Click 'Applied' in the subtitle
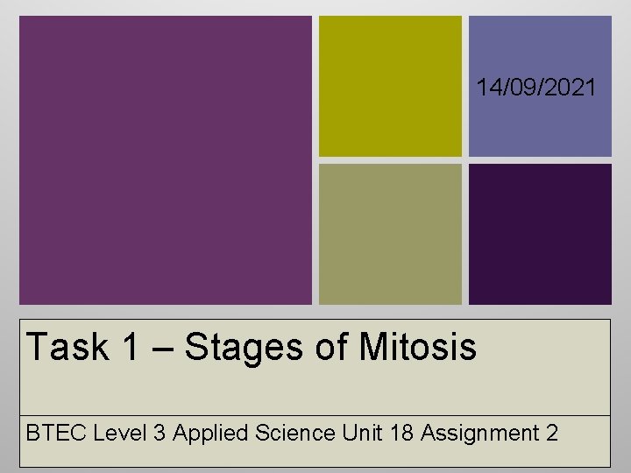The height and width of the screenshot is (473, 631). click(210, 434)
